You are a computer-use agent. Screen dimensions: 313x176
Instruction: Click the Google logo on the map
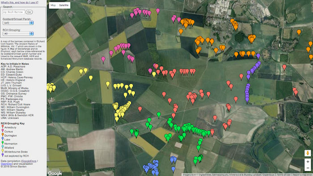pos(55,173)
